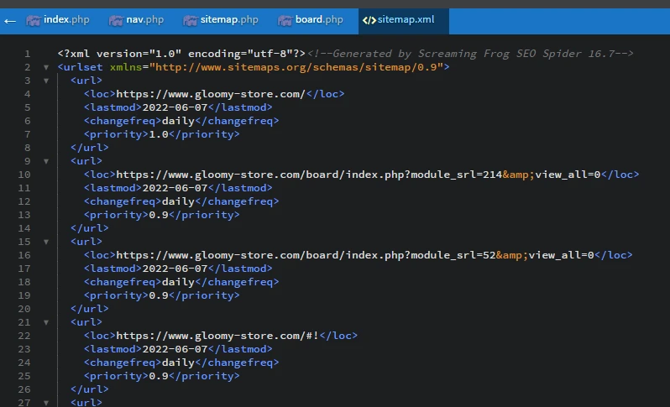Select the sitemap.php tab
The width and height of the screenshot is (670, 407).
221,20
